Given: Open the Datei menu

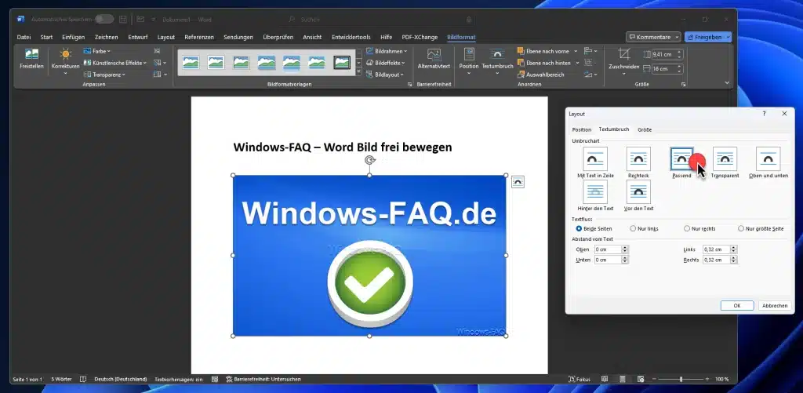Looking at the screenshot, I should pos(24,38).
